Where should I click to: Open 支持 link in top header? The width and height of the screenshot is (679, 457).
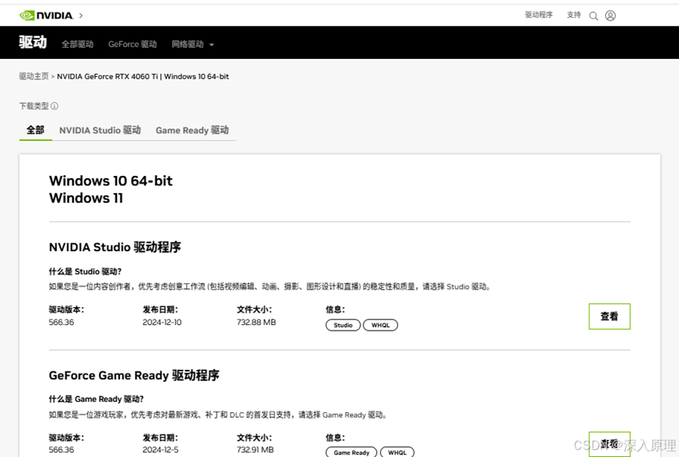574,15
